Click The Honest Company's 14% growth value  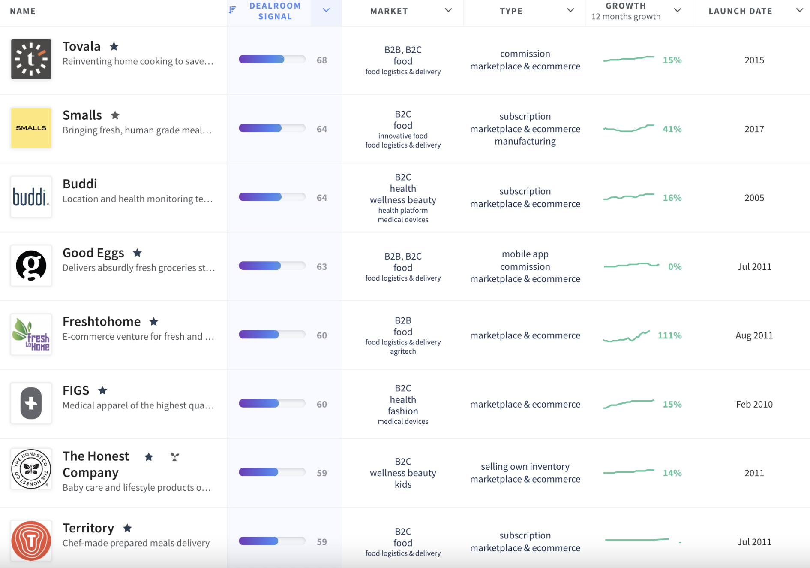coord(672,473)
